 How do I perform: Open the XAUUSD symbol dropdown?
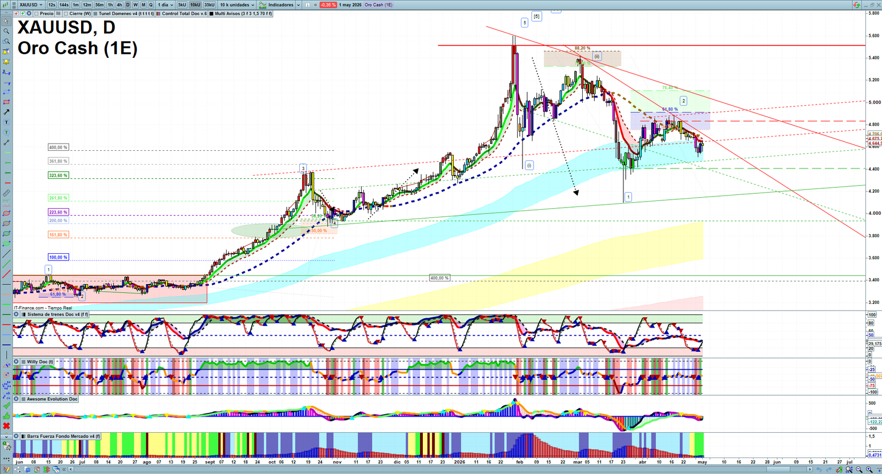click(30, 5)
